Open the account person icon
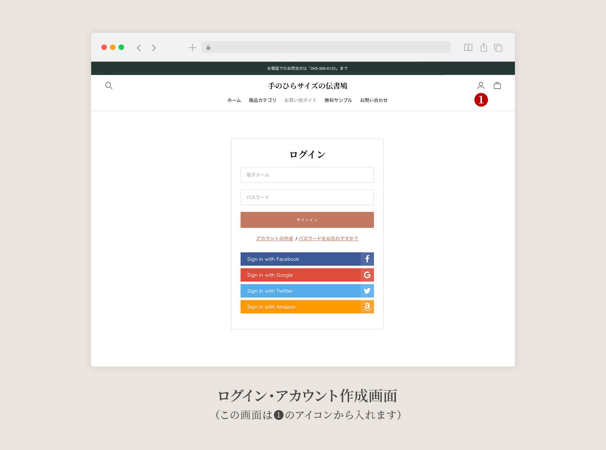This screenshot has width=606, height=450. 481,85
